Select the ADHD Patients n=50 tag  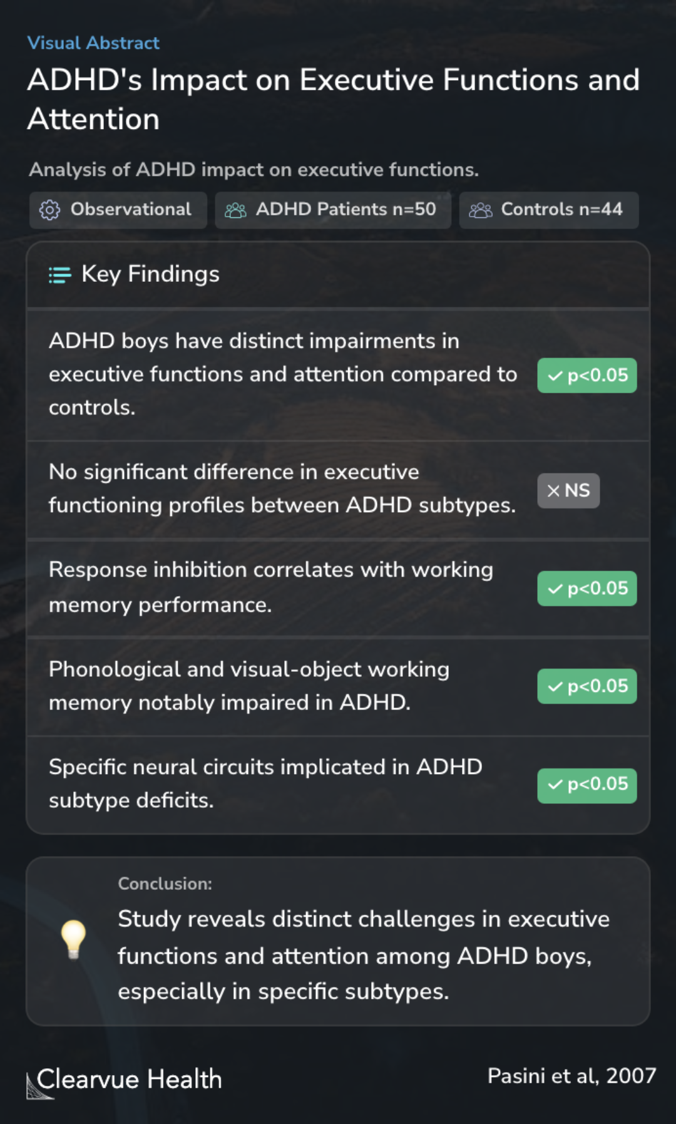[x=333, y=210]
